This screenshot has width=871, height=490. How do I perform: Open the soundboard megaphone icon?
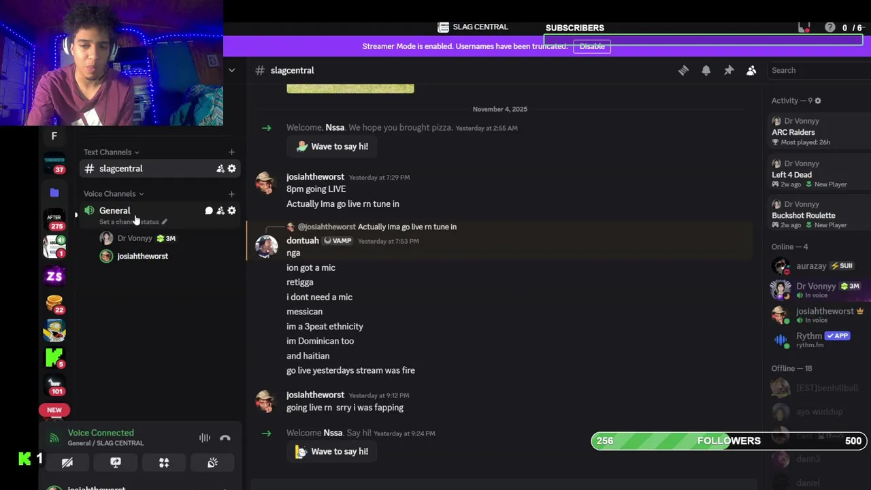click(212, 463)
